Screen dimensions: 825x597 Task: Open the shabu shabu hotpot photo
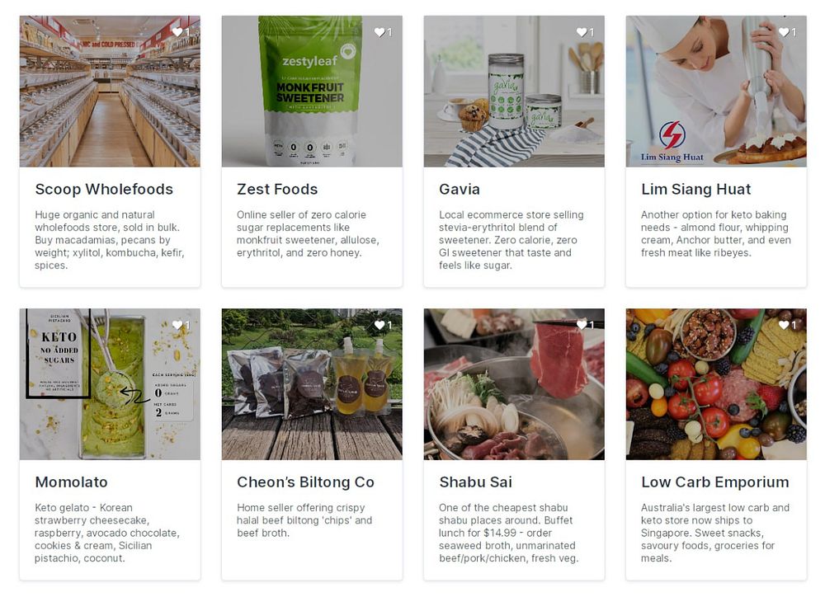(514, 384)
